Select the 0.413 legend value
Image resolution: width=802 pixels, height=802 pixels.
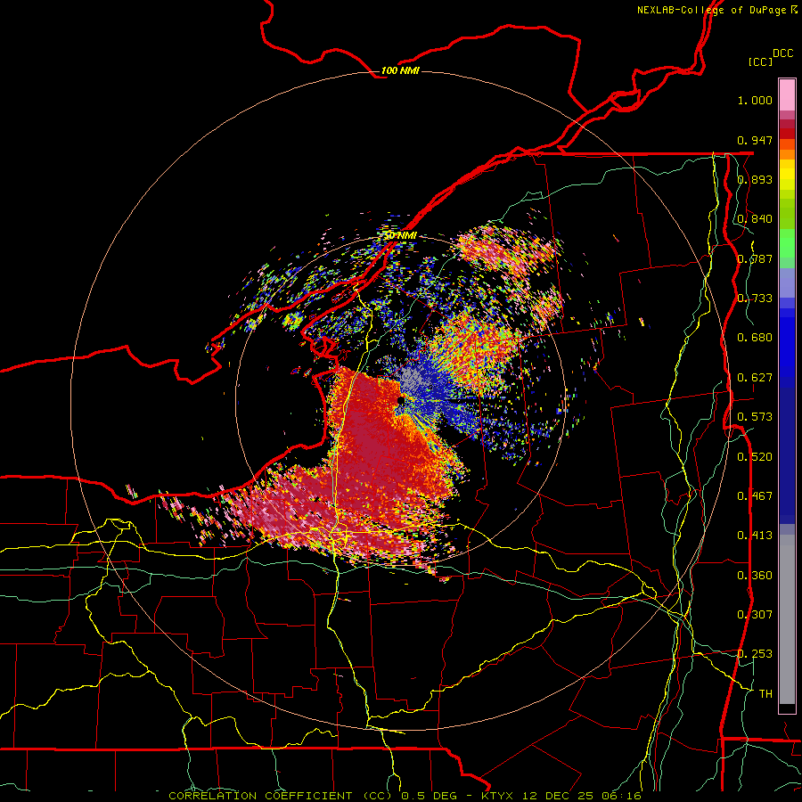point(755,536)
